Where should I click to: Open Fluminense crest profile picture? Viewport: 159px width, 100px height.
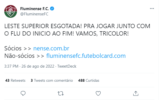pos(11,11)
